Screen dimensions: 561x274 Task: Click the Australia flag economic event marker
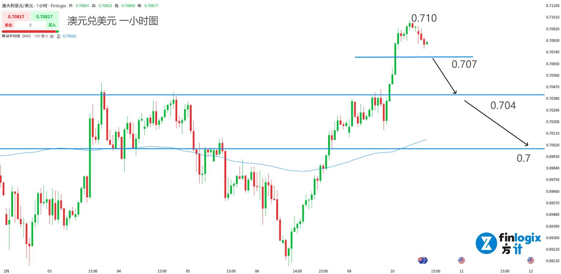coord(422,260)
